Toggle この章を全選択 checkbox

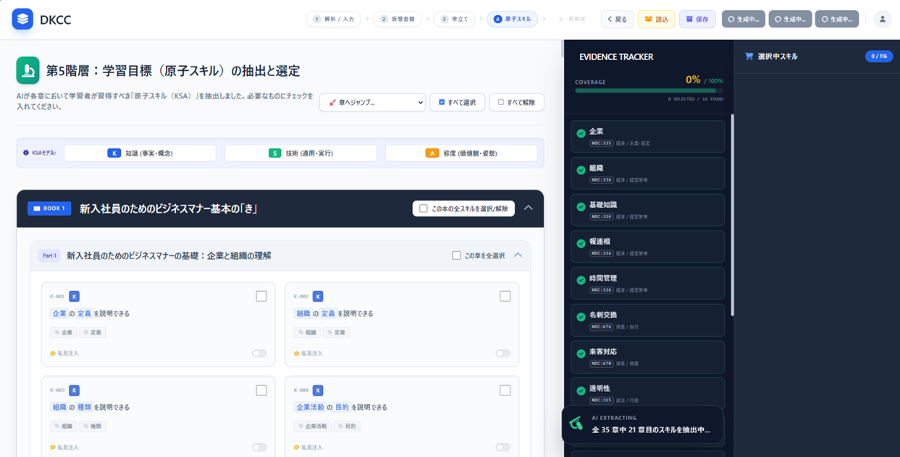(x=456, y=256)
